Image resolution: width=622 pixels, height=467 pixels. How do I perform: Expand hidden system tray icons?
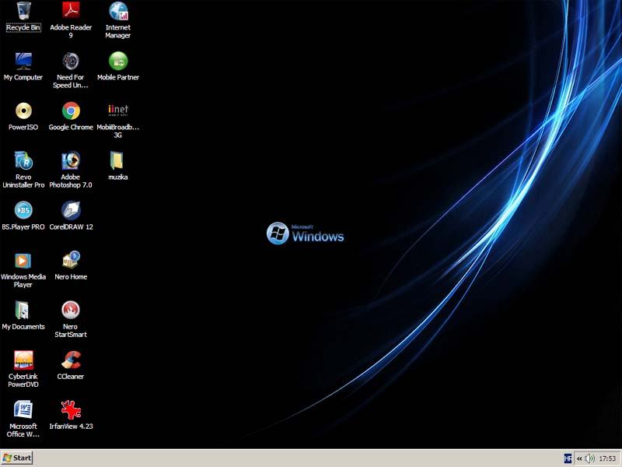[579, 458]
